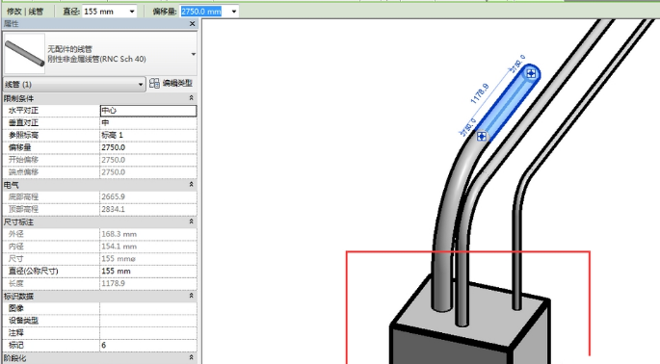The width and height of the screenshot is (660, 364).
Task: Click the lower drag grip on selected conduit
Action: tap(482, 137)
